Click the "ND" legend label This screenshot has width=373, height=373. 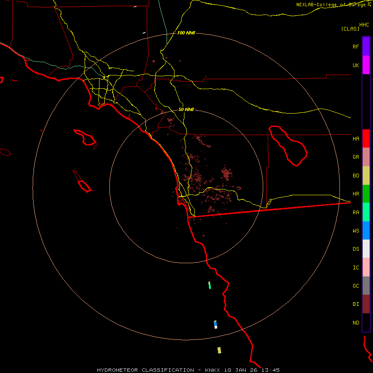coord(356,323)
